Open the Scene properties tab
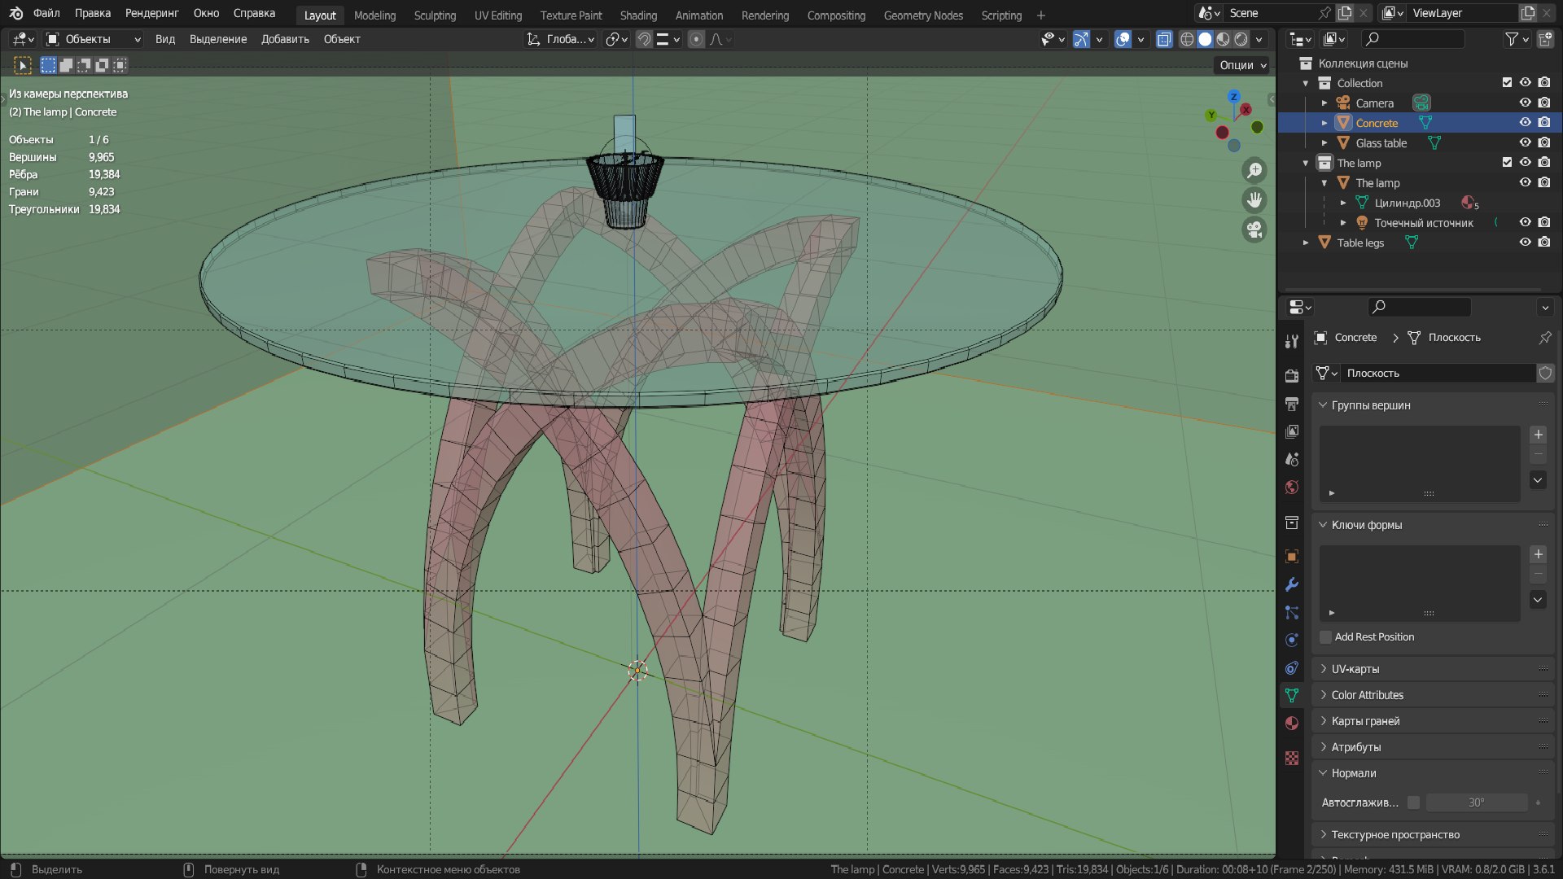 coord(1292,459)
